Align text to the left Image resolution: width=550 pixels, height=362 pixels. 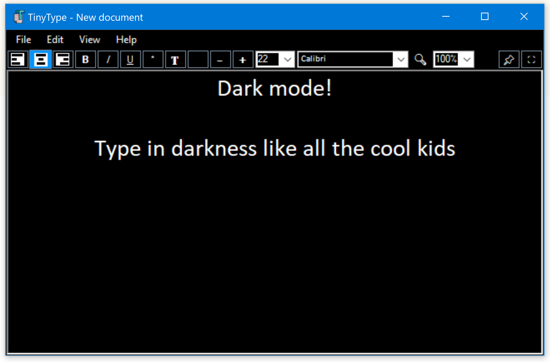18,59
